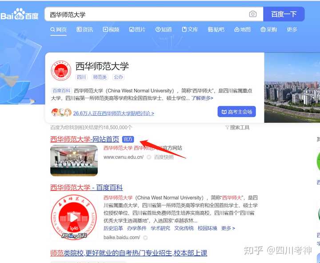Open the 校园环境 sublink
The image size is (320, 263).
pyautogui.click(x=208, y=228)
